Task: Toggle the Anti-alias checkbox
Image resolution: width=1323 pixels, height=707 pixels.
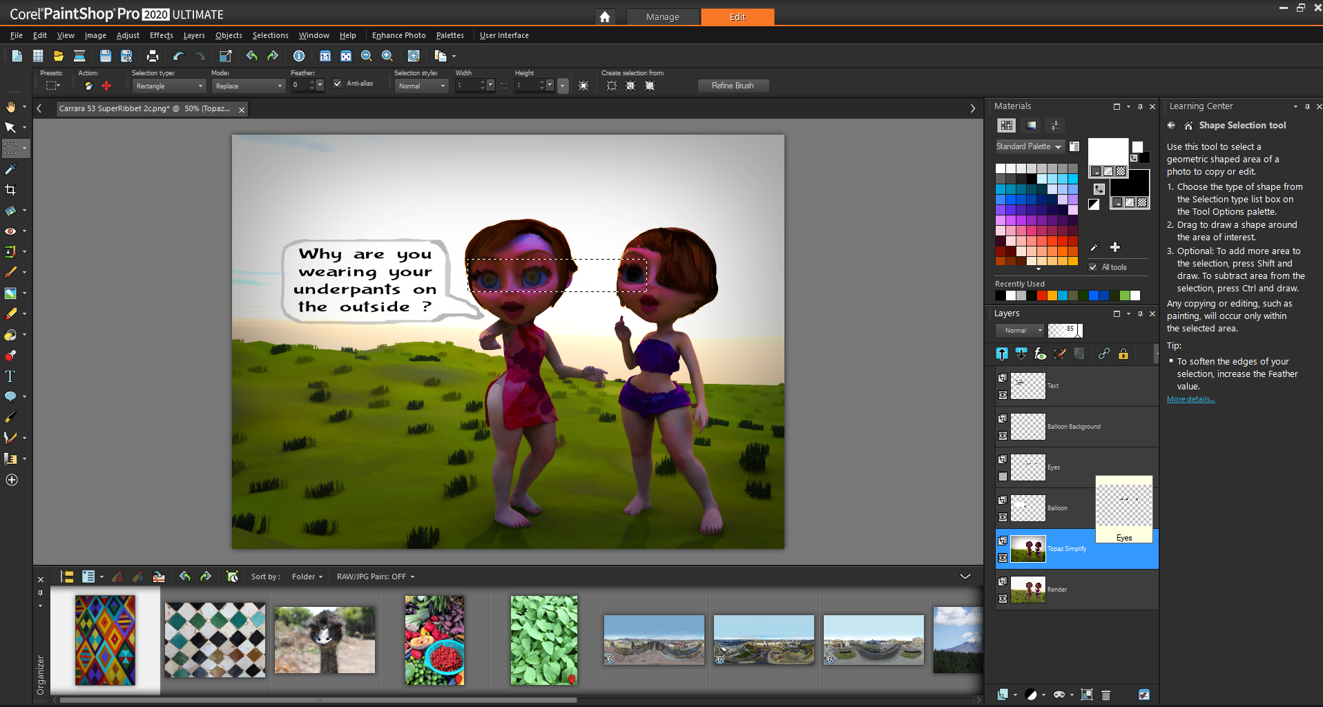Action: (338, 84)
